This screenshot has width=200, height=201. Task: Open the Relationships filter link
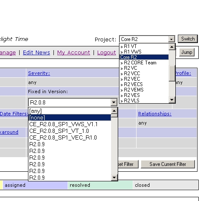(x=155, y=114)
